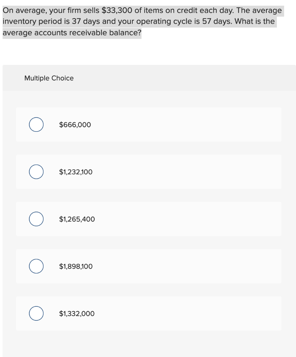
Task: Select the $666,000 radio button
Action: [x=36, y=124]
